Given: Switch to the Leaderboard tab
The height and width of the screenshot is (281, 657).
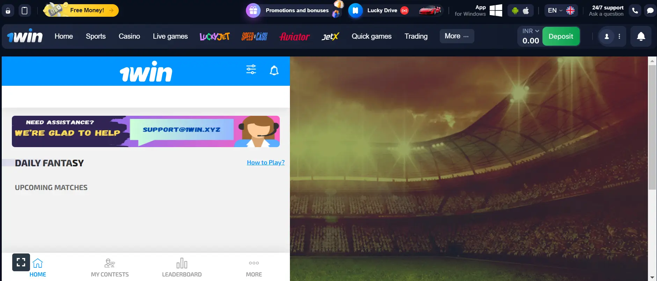Looking at the screenshot, I should 182,267.
